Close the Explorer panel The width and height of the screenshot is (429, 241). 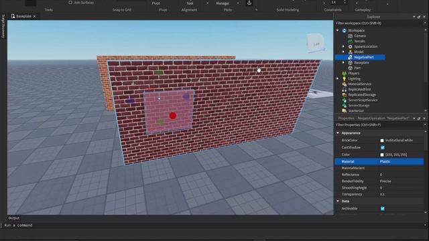point(424,17)
